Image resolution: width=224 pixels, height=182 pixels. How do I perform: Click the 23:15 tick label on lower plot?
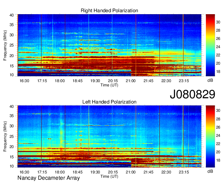click(184, 172)
